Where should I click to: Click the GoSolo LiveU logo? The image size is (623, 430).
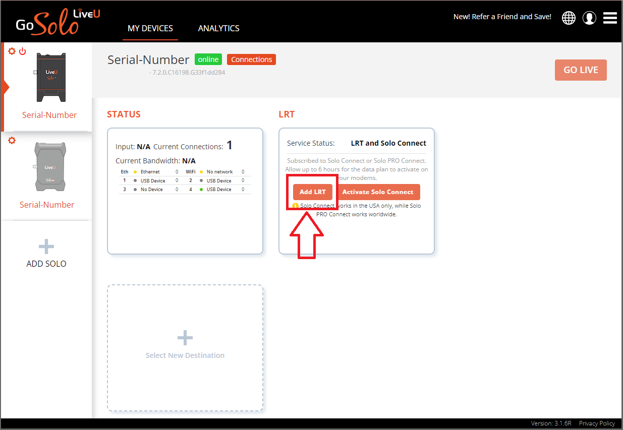coord(58,22)
